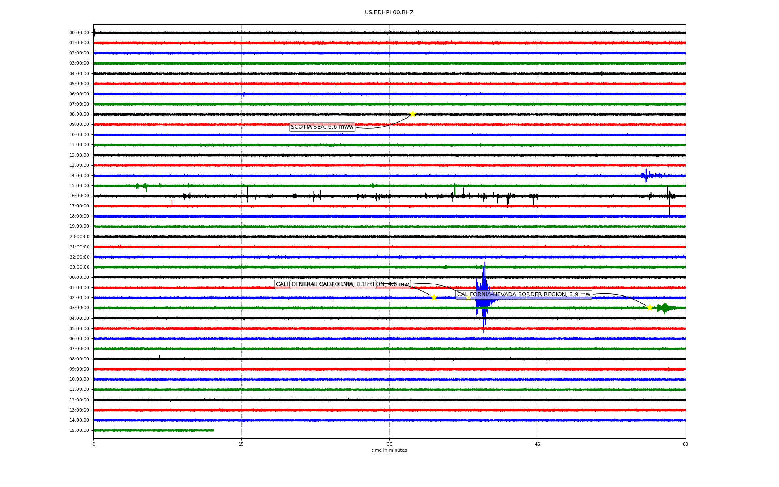Select the 16:00:00 time label

(x=79, y=196)
